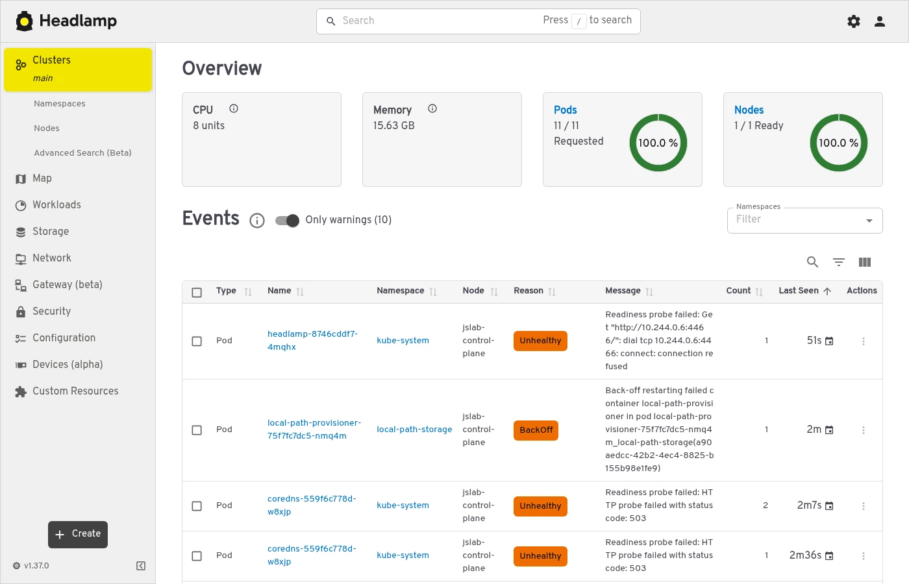Viewport: 909px width, 584px height.
Task: Click calendar icon beside 2m7s last seen
Action: click(x=829, y=506)
